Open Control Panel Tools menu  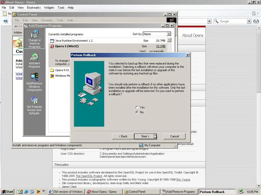click(x=60, y=20)
